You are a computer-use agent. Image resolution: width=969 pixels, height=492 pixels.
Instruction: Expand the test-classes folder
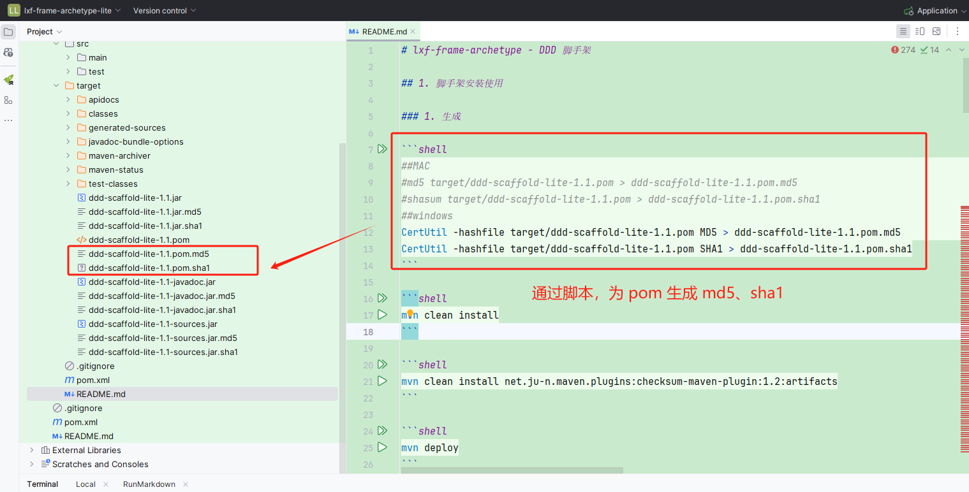click(x=68, y=184)
